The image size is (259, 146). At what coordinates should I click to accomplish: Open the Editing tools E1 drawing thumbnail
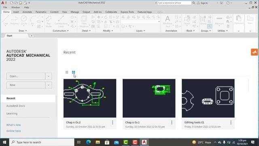tap(208, 98)
